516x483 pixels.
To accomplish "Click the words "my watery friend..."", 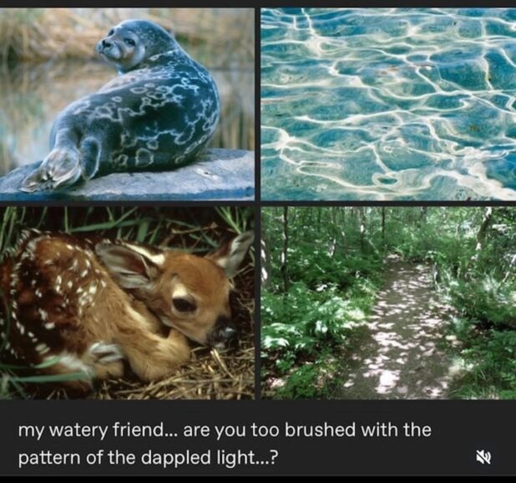I will [x=98, y=430].
